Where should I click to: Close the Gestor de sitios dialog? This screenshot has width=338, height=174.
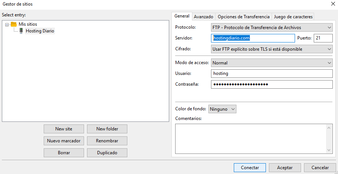(x=333, y=4)
